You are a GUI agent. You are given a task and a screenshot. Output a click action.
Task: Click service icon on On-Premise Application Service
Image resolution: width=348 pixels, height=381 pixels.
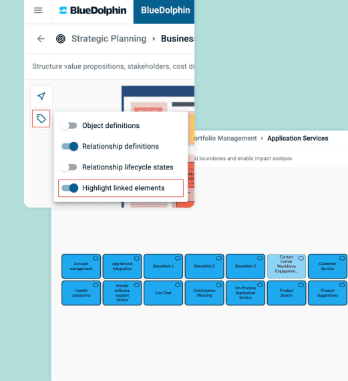pyautogui.click(x=260, y=285)
